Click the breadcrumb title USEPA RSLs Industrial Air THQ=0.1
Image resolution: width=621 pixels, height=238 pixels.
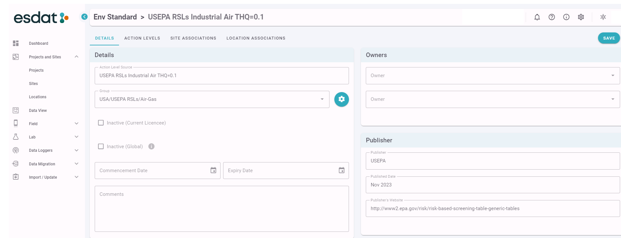(206, 17)
